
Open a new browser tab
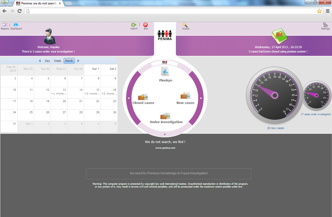pyautogui.click(x=68, y=3)
